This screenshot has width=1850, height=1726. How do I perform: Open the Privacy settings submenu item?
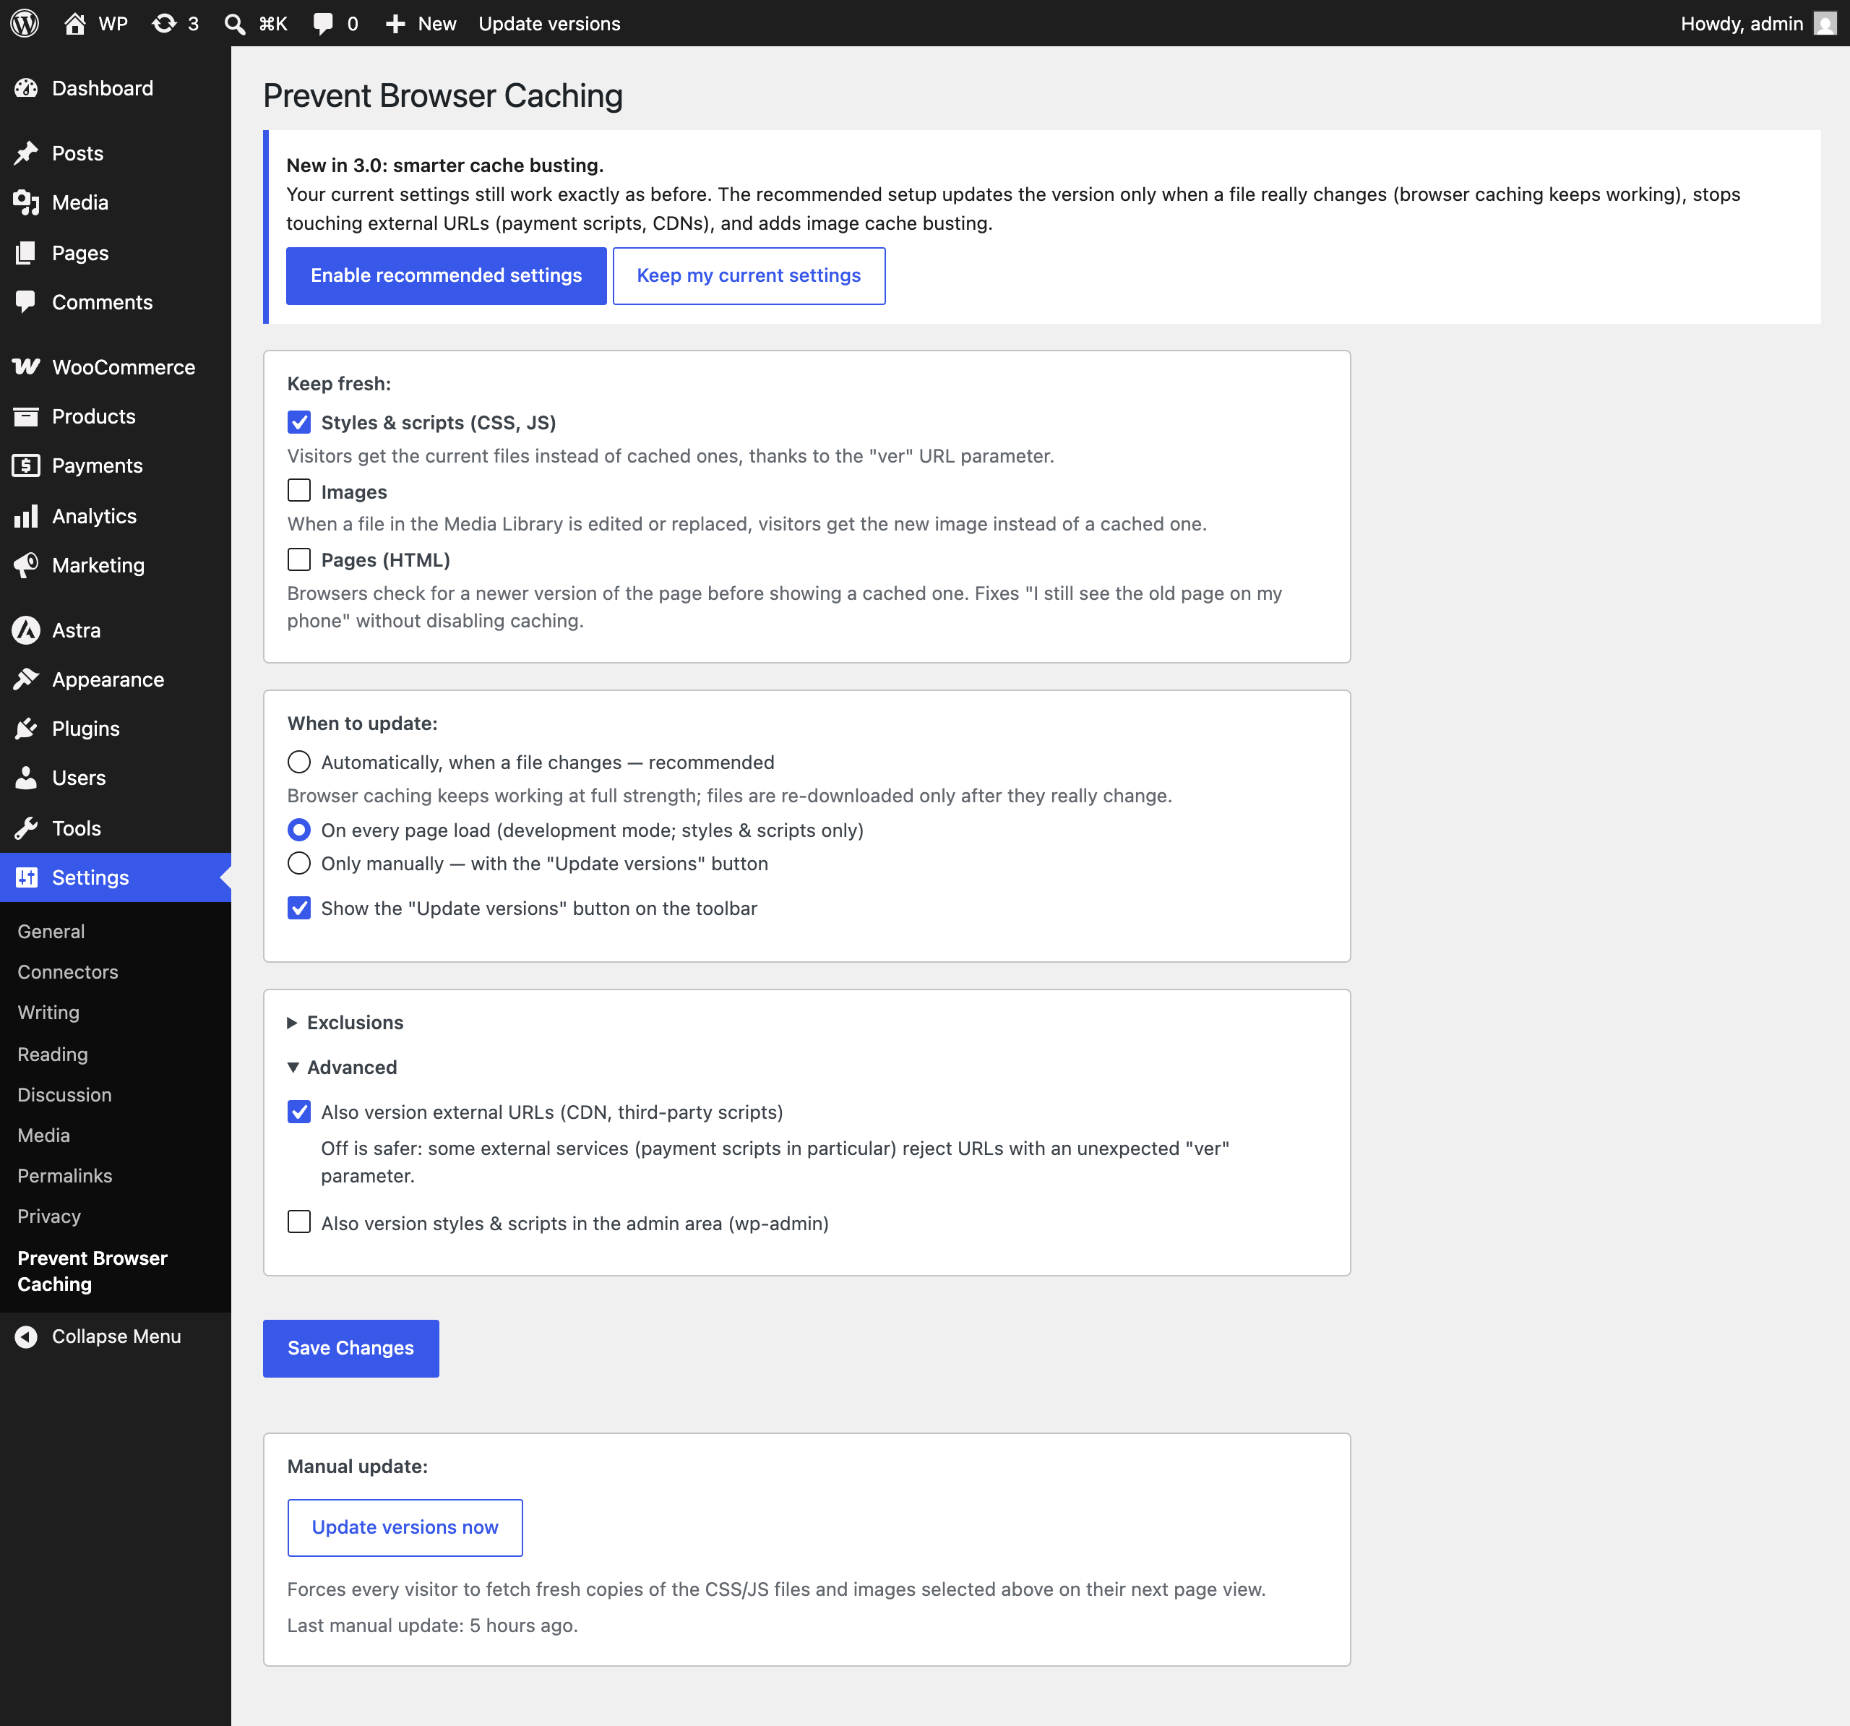click(49, 1216)
